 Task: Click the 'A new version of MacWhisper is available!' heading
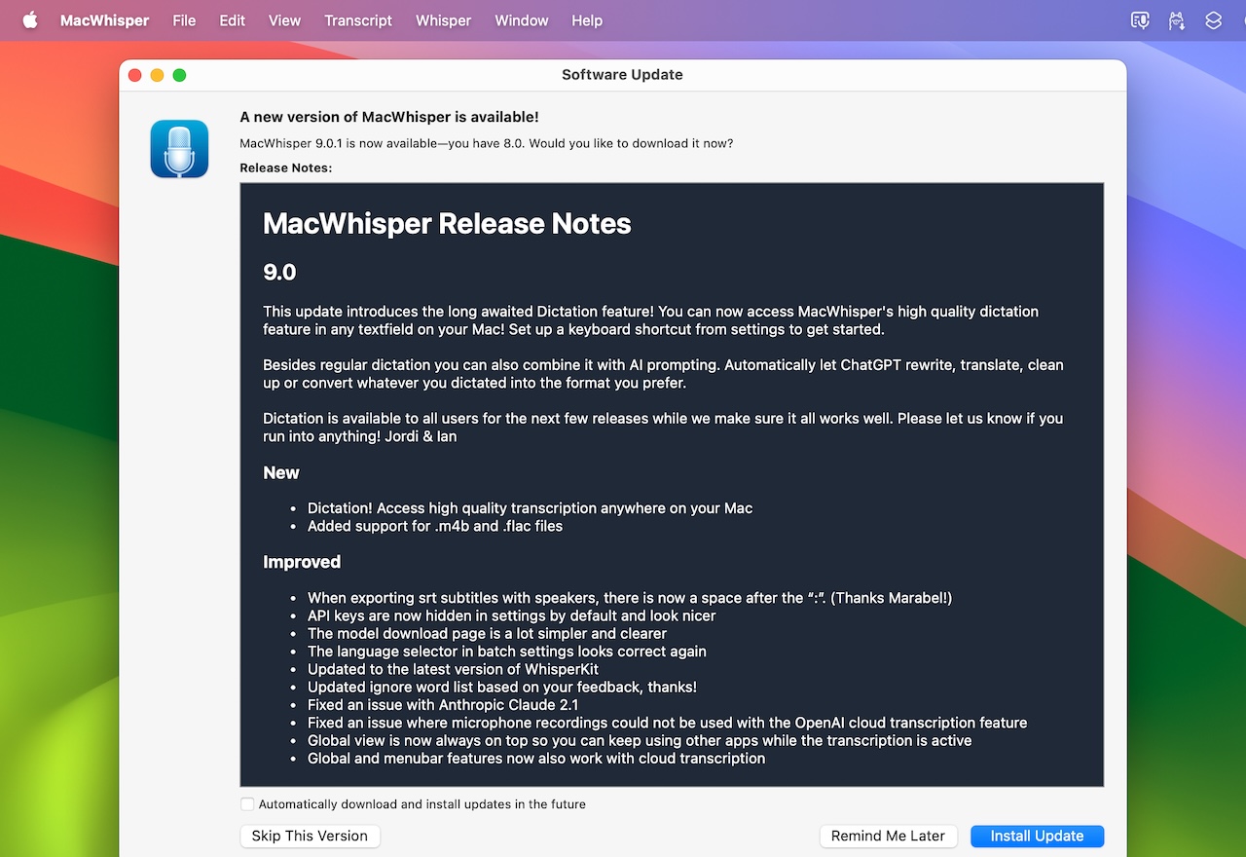[389, 117]
